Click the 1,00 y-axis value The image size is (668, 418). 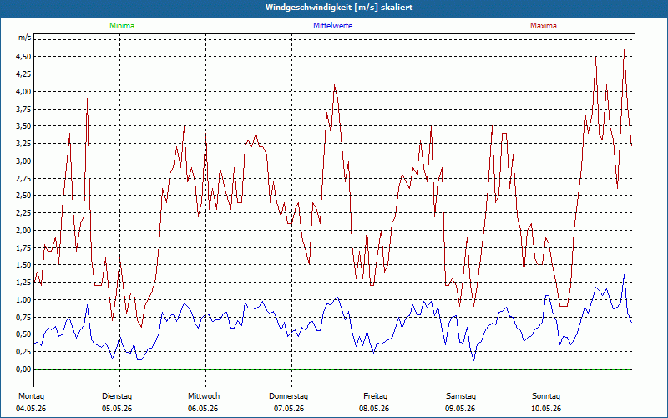pos(23,300)
